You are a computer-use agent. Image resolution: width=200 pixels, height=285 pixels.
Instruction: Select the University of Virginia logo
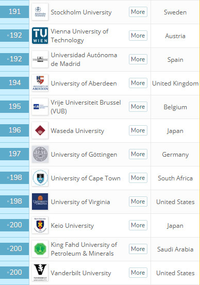point(40,202)
